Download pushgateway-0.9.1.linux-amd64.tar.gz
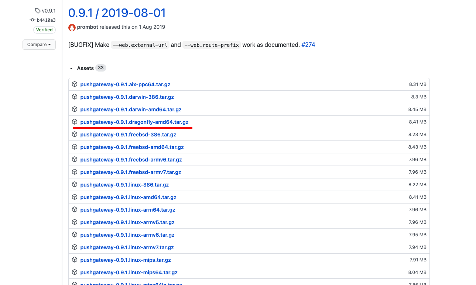This screenshot has height=285, width=476. pyautogui.click(x=128, y=197)
